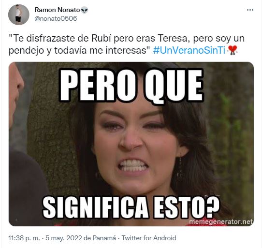Image resolution: width=262 pixels, height=248 pixels.
Task: Click the 11:38 p. m. timestamp
Action: pyautogui.click(x=24, y=238)
